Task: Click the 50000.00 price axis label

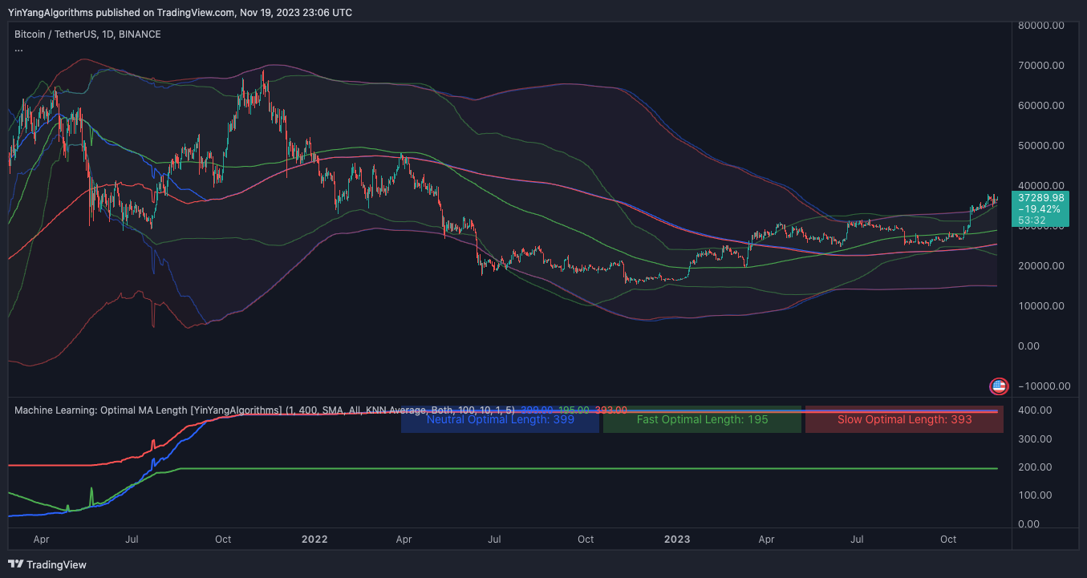Action: pos(1040,146)
